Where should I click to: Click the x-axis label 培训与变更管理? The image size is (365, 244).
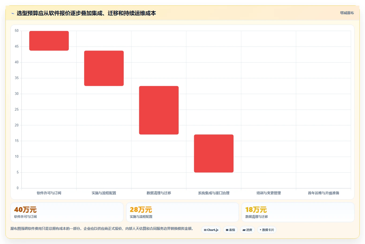[269, 193]
